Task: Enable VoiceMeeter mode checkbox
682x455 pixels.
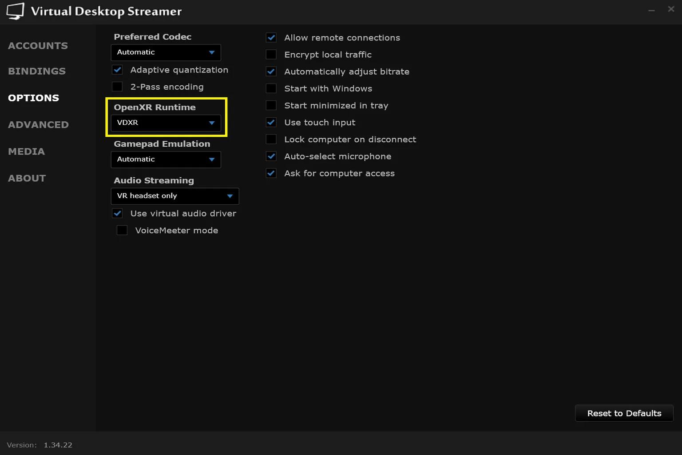Action: (122, 230)
